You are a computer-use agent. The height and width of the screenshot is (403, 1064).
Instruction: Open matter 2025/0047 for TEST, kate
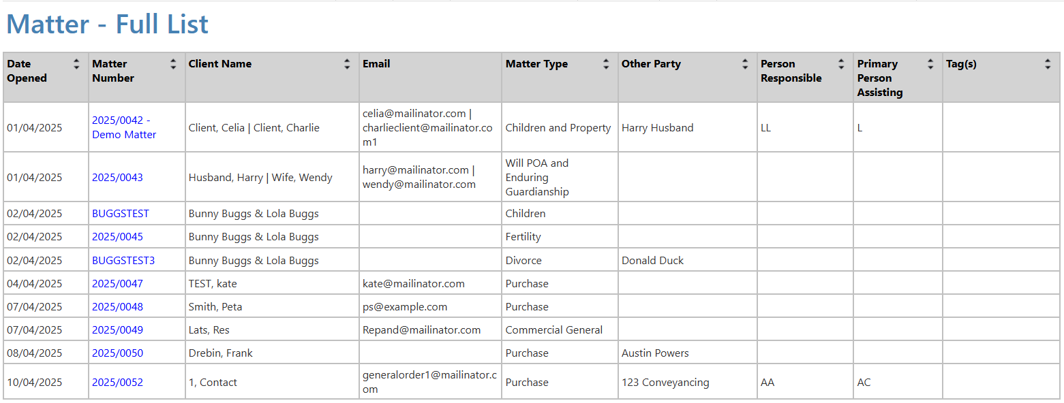[117, 284]
